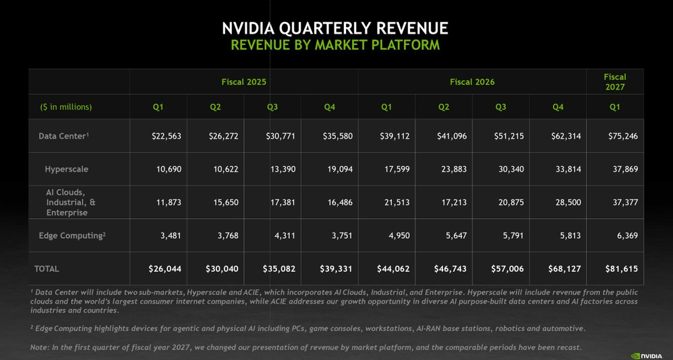Click the $22,563 Data Center cell
673x360 pixels.
pyautogui.click(x=166, y=136)
